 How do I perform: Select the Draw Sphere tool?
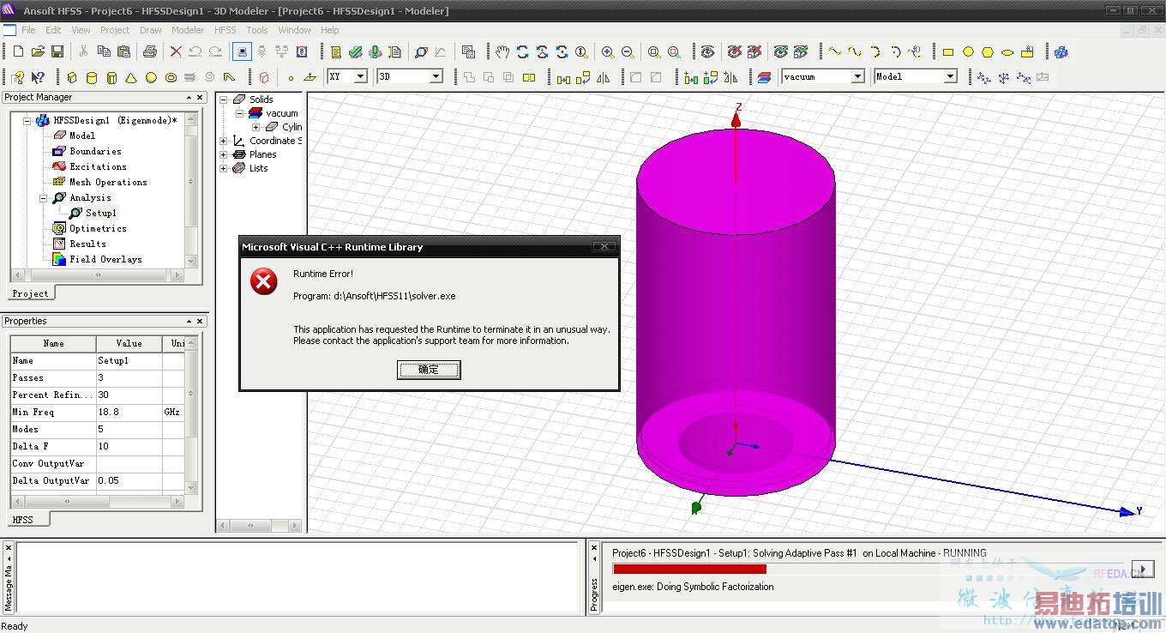pyautogui.click(x=151, y=77)
